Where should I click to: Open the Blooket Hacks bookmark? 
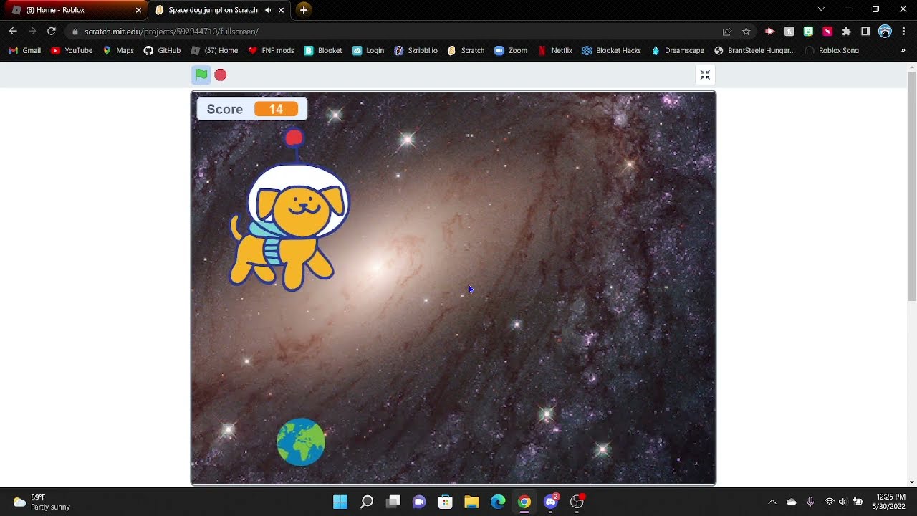[611, 51]
